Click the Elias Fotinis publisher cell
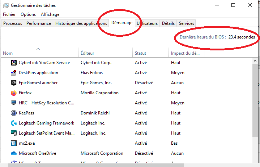Viewport: 260px width, 167px height. (92, 73)
